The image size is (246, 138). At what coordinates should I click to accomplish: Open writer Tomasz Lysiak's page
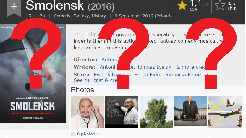[x=154, y=67]
